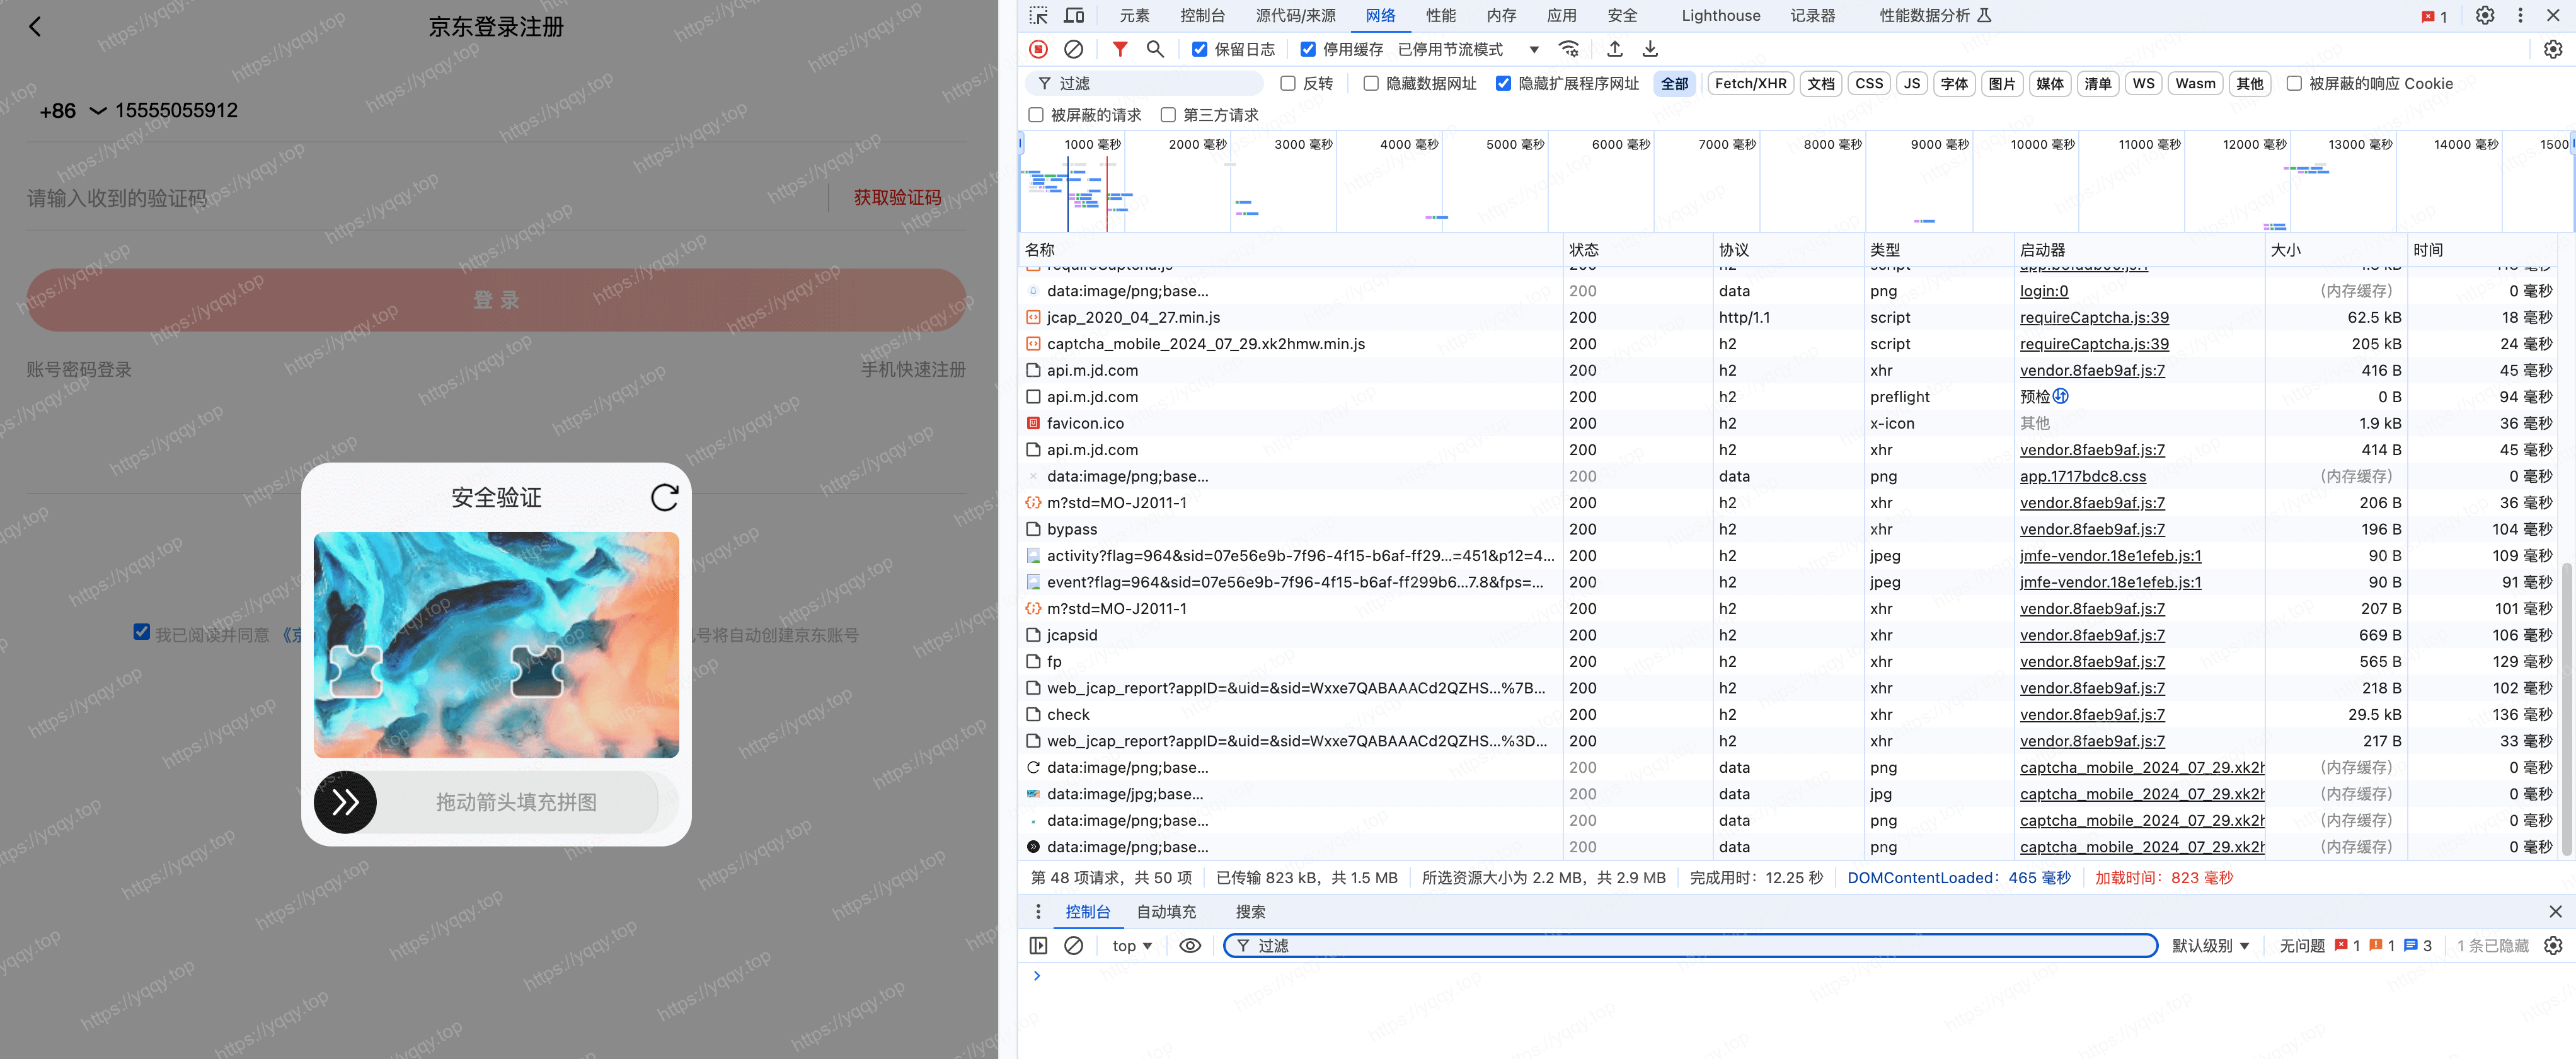The image size is (2576, 1059).
Task: Open the console top context dropdown
Action: click(1132, 946)
